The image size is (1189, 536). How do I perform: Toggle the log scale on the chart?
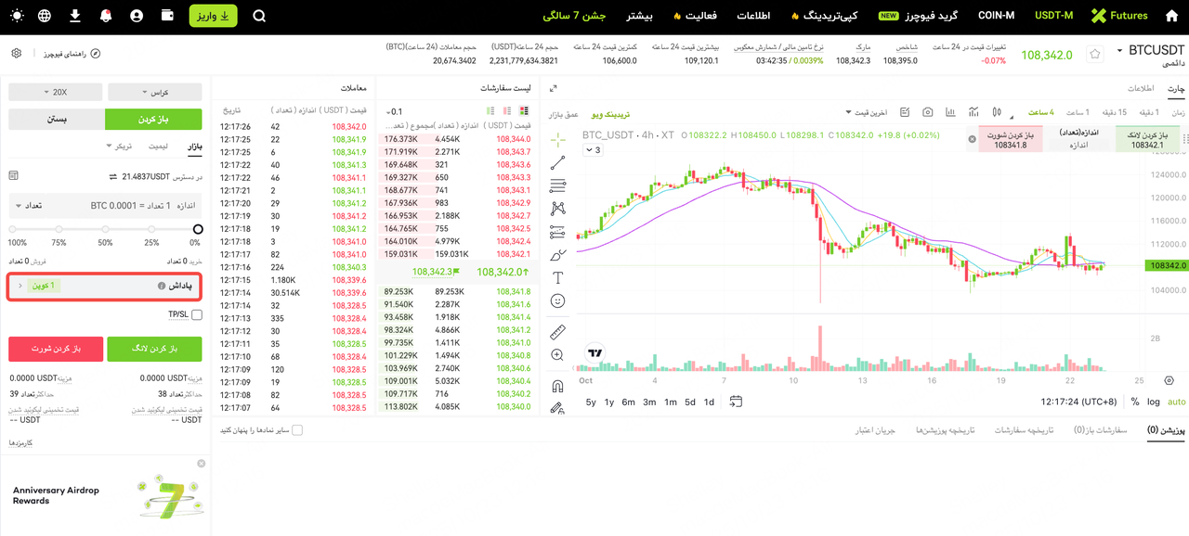click(x=1154, y=402)
